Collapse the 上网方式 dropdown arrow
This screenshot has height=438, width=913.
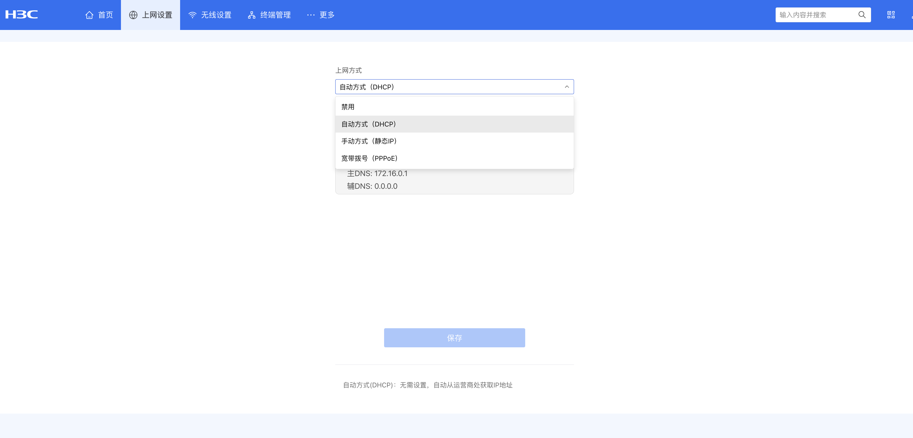[x=566, y=87]
